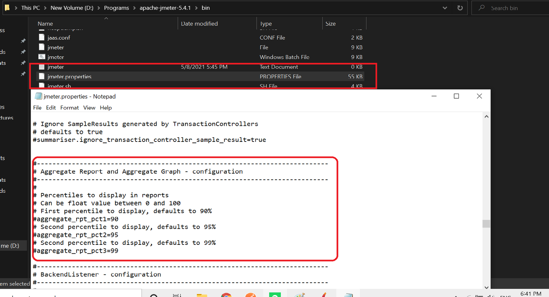This screenshot has width=549, height=297.
Task: Click the Windows Batch File type cell
Action: 284,57
